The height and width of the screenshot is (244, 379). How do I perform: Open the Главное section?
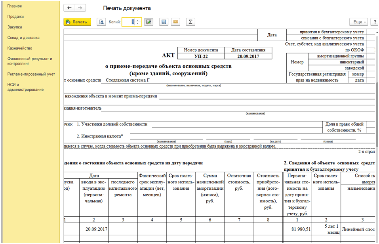pyautogui.click(x=15, y=6)
